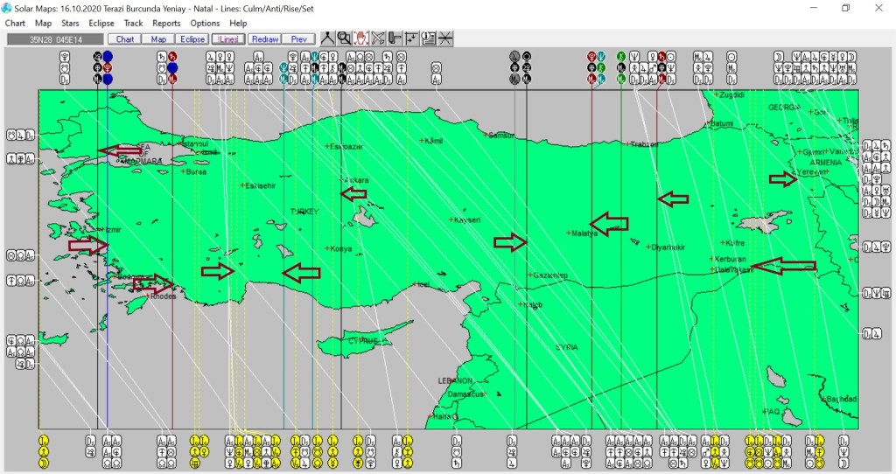896x474 pixels.
Task: Click the crossing lines toolbar icon
Action: [445, 38]
